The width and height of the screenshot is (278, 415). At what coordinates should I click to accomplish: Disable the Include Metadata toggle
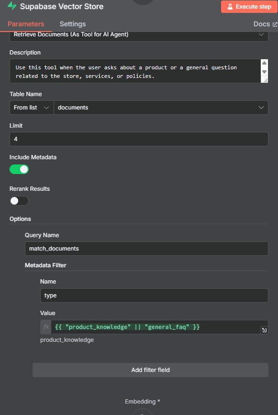coord(19,169)
